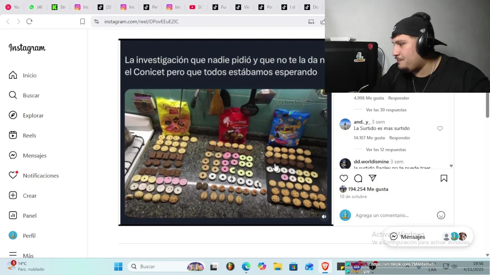The height and width of the screenshot is (275, 490).
Task: Open Copilot from the taskbar
Action: click(x=262, y=267)
